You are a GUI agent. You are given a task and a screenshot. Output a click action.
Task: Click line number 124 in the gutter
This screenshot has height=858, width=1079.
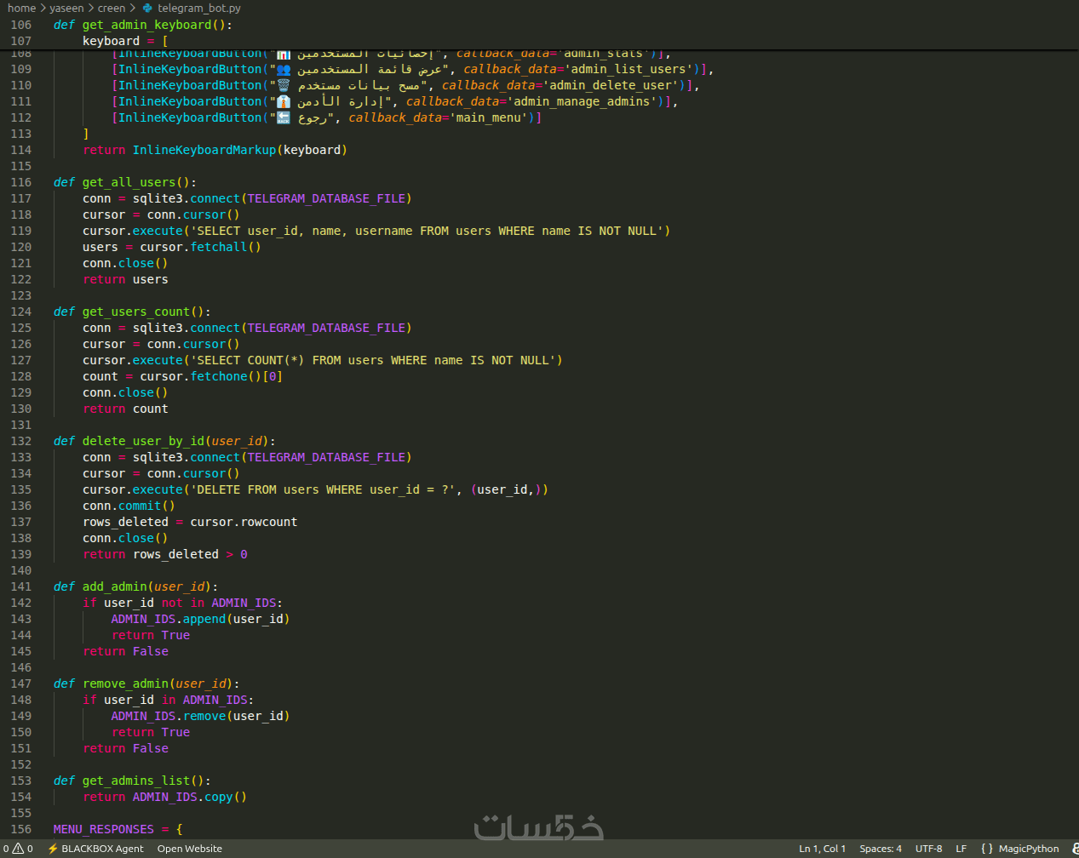pos(21,312)
